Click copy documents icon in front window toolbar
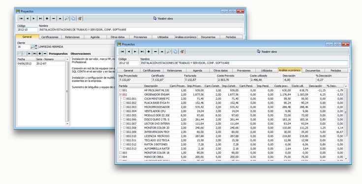The image size is (362, 184). pos(175,52)
